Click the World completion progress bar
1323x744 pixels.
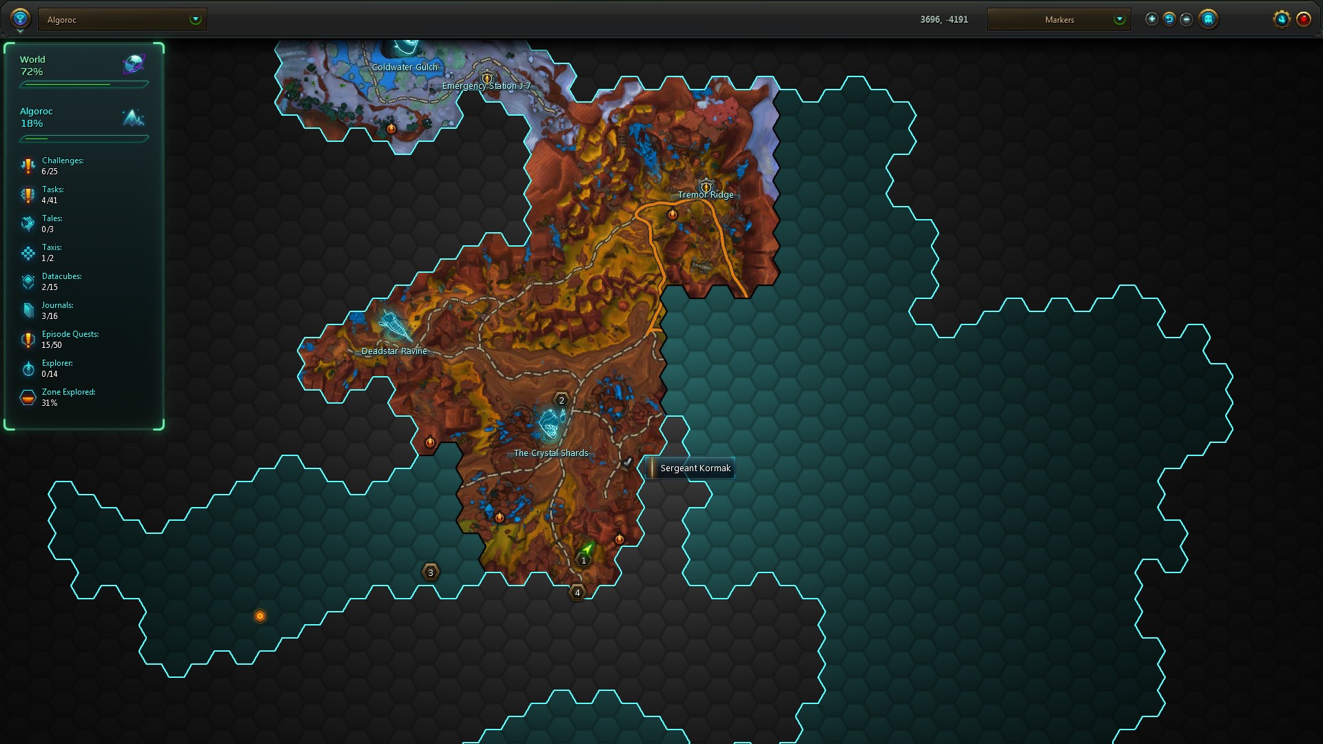click(84, 84)
